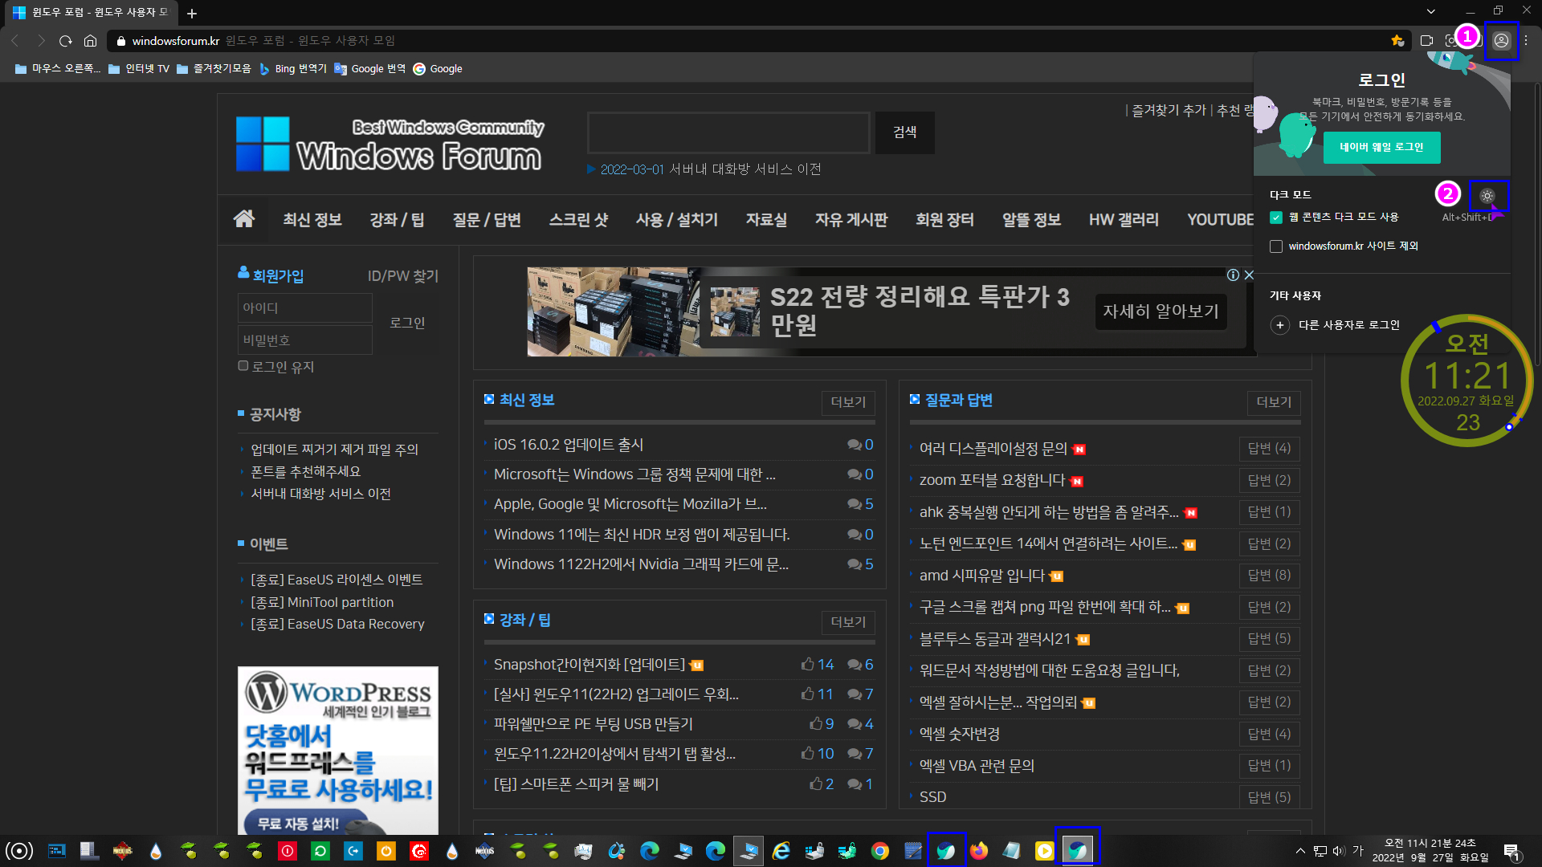Click the 아이디 input field
Screen dimensions: 1542x867
point(305,308)
